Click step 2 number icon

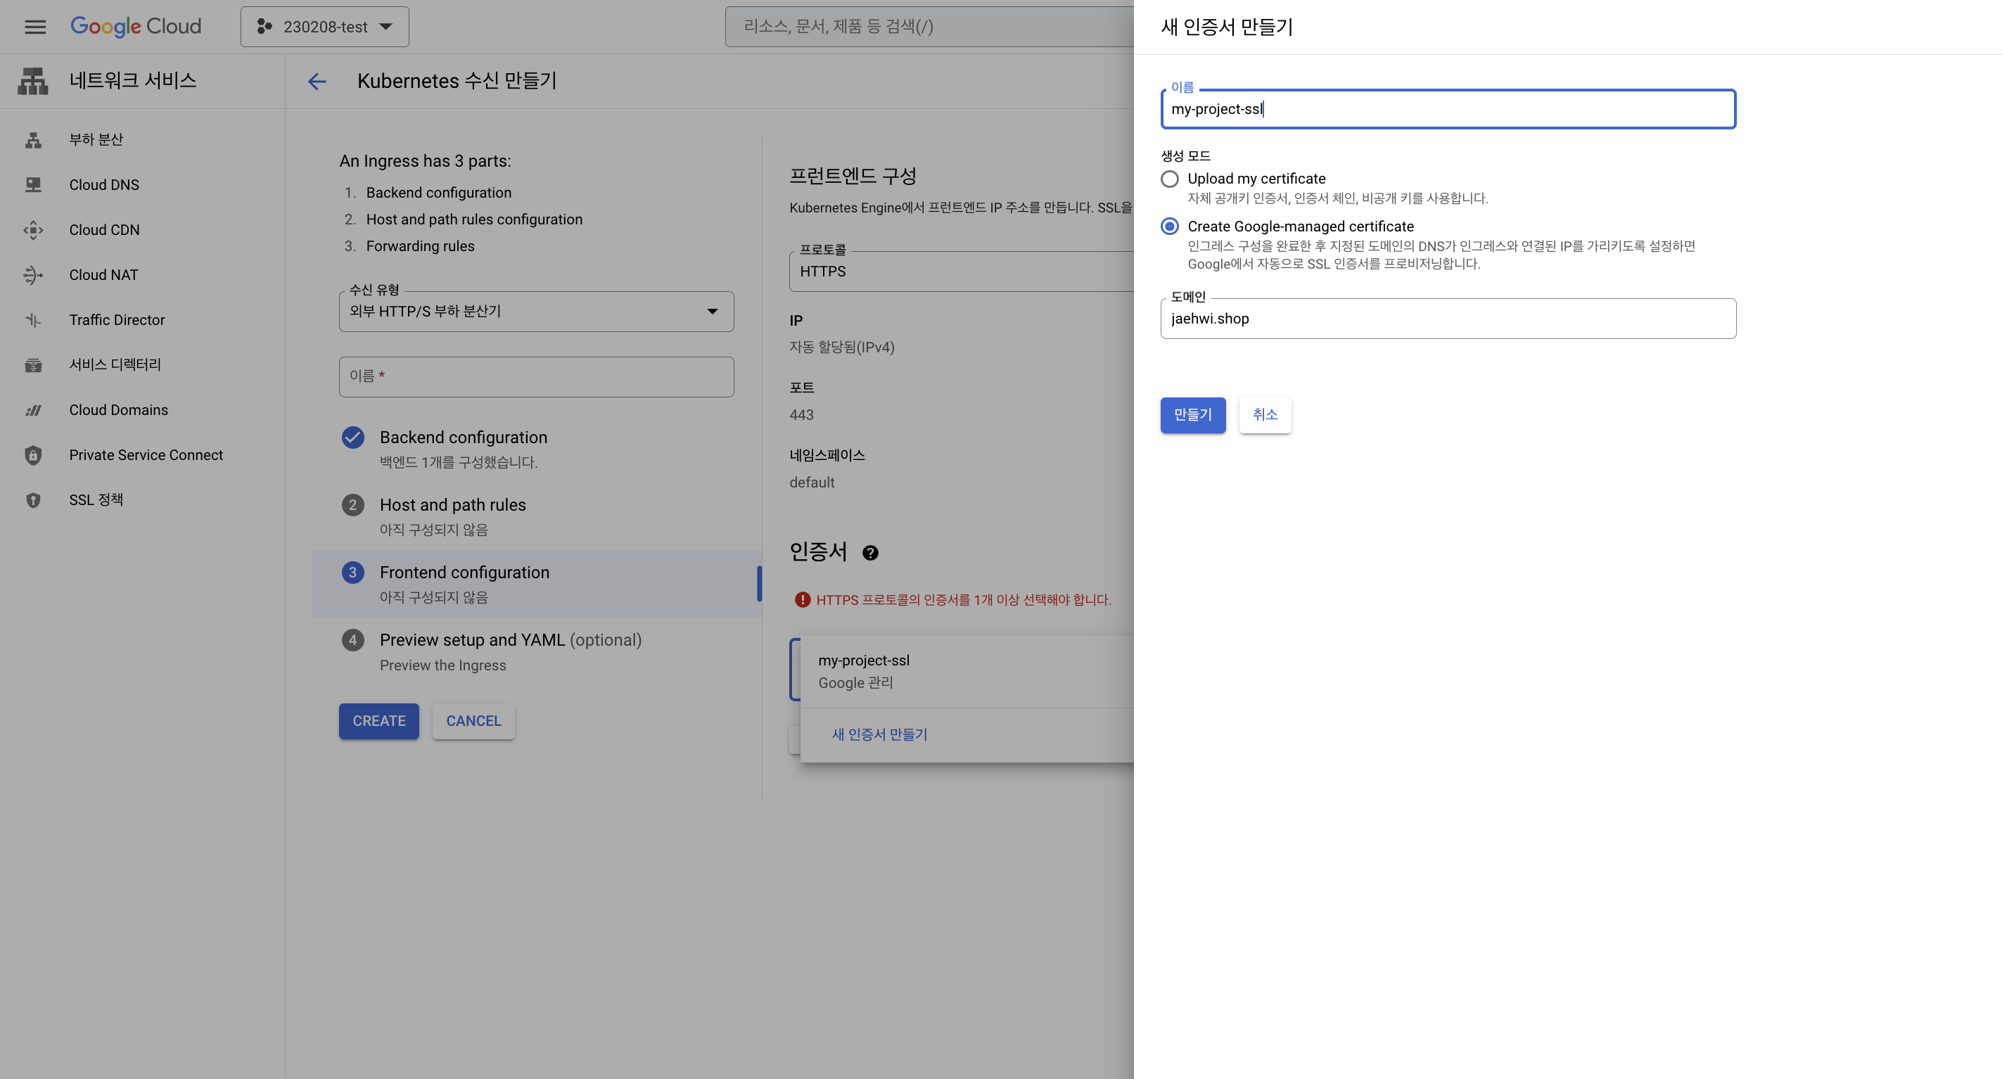click(x=353, y=505)
